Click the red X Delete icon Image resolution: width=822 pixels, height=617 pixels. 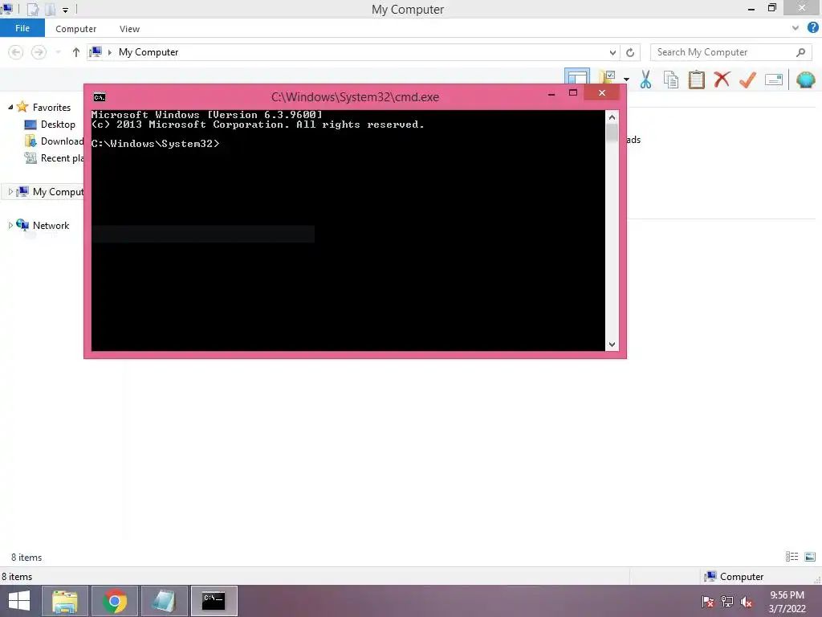point(722,80)
